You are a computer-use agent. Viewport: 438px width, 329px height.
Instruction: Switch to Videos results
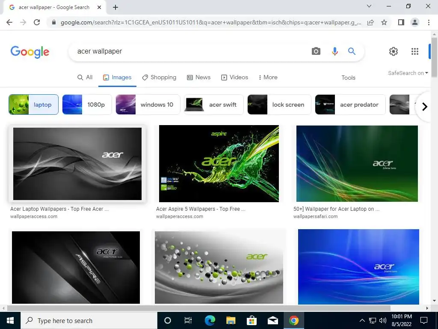pyautogui.click(x=235, y=78)
